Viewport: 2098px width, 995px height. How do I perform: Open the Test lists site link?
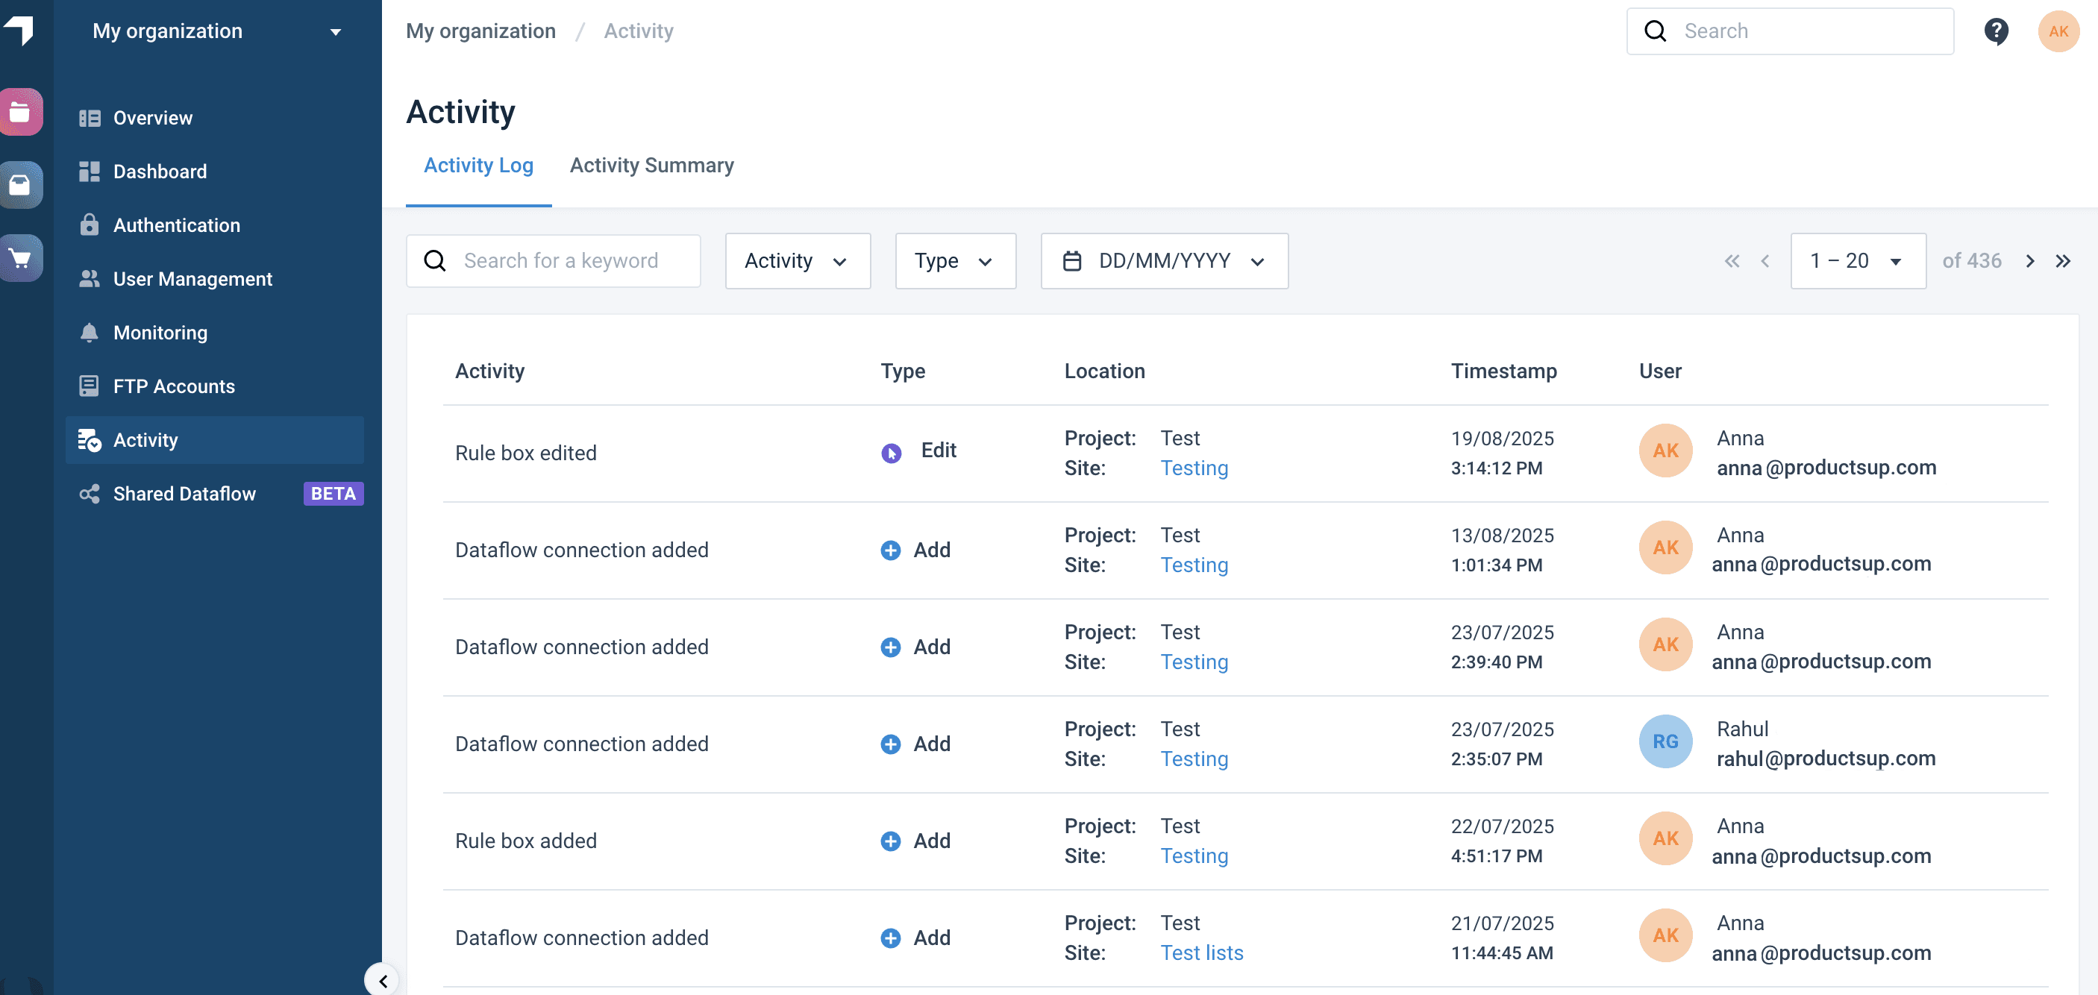tap(1201, 952)
